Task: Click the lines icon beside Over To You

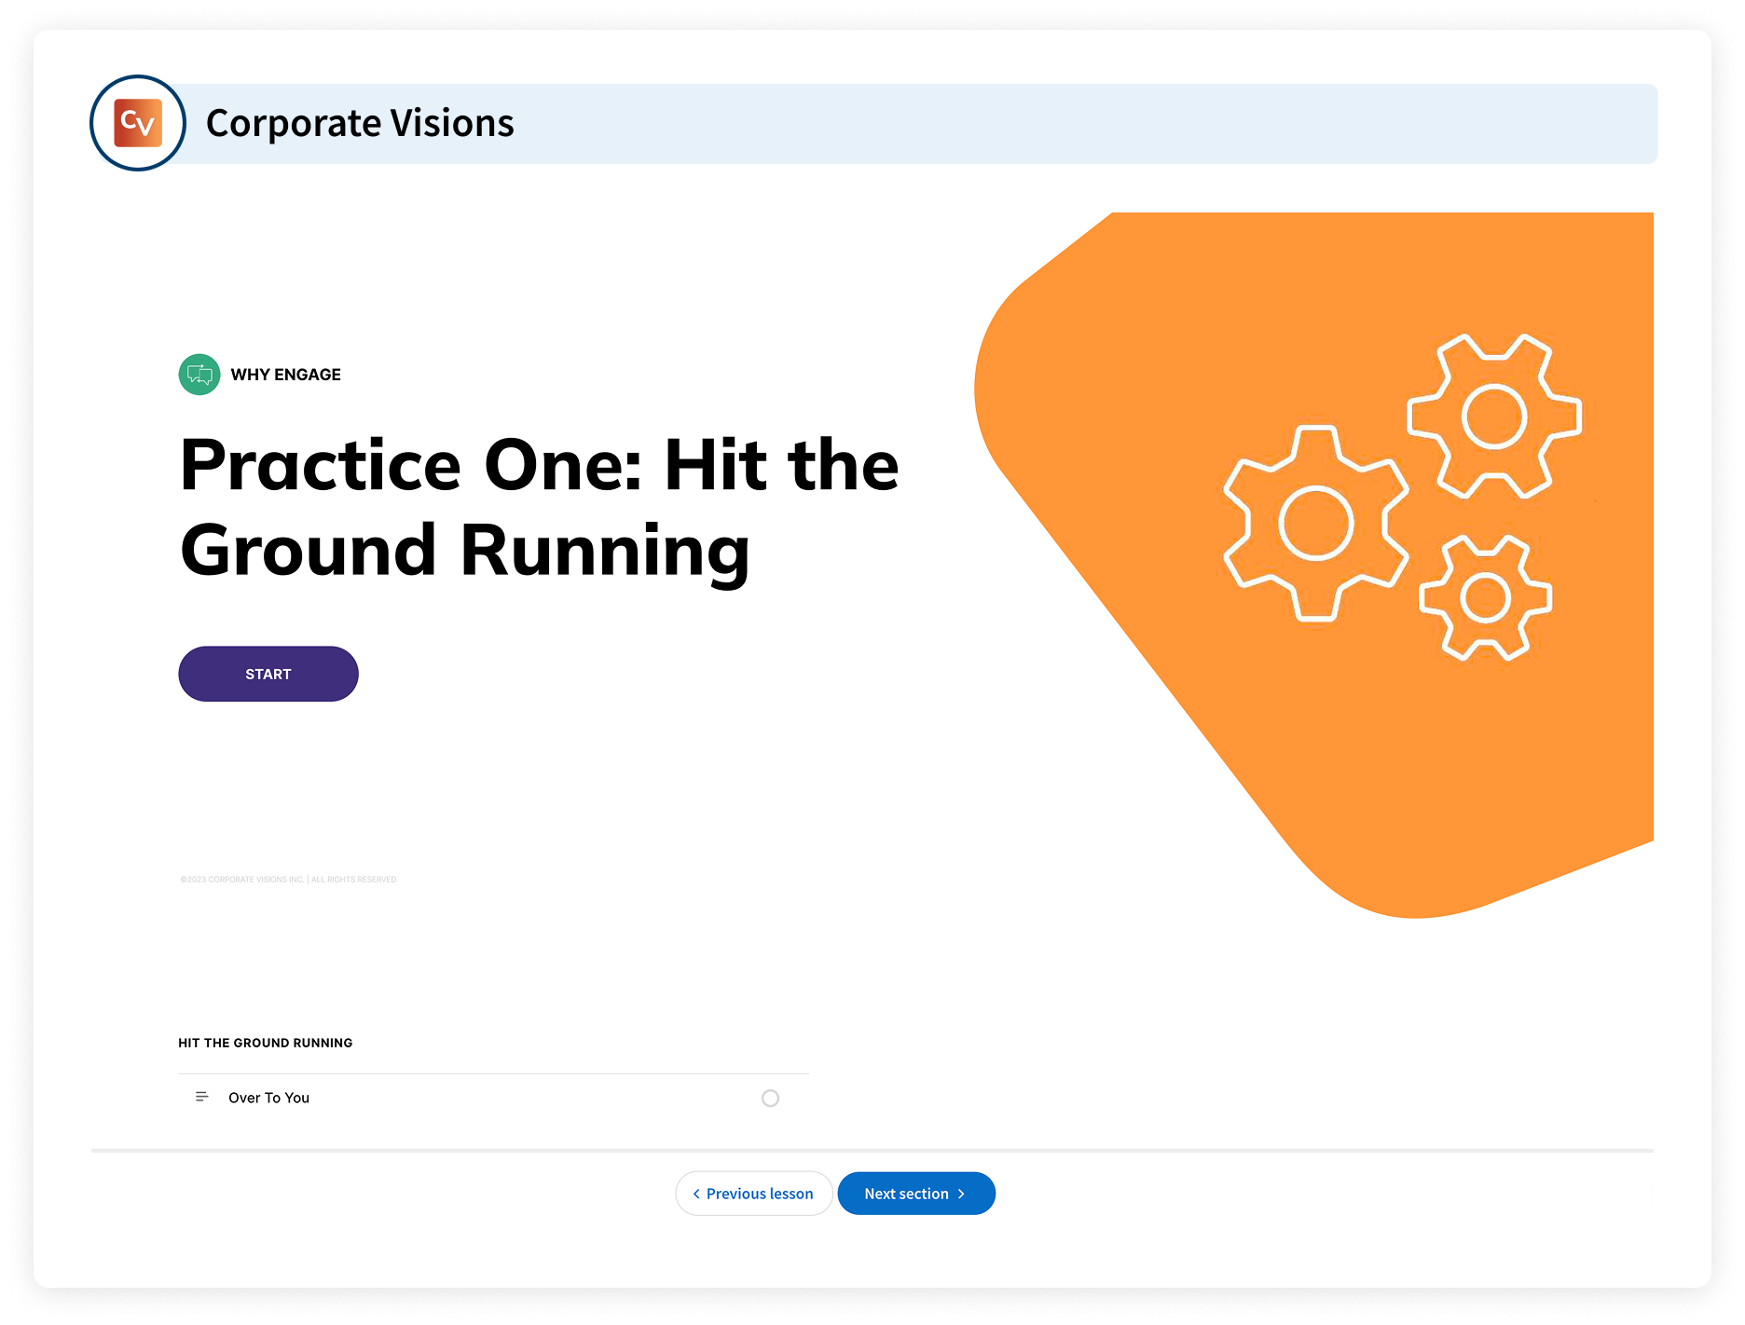Action: pyautogui.click(x=201, y=1097)
